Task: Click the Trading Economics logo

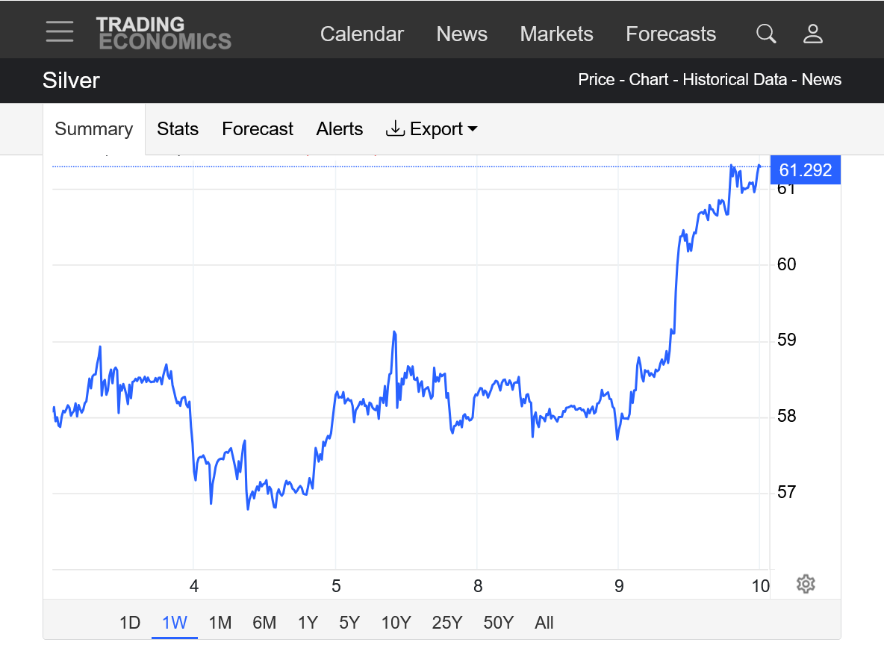Action: (164, 34)
